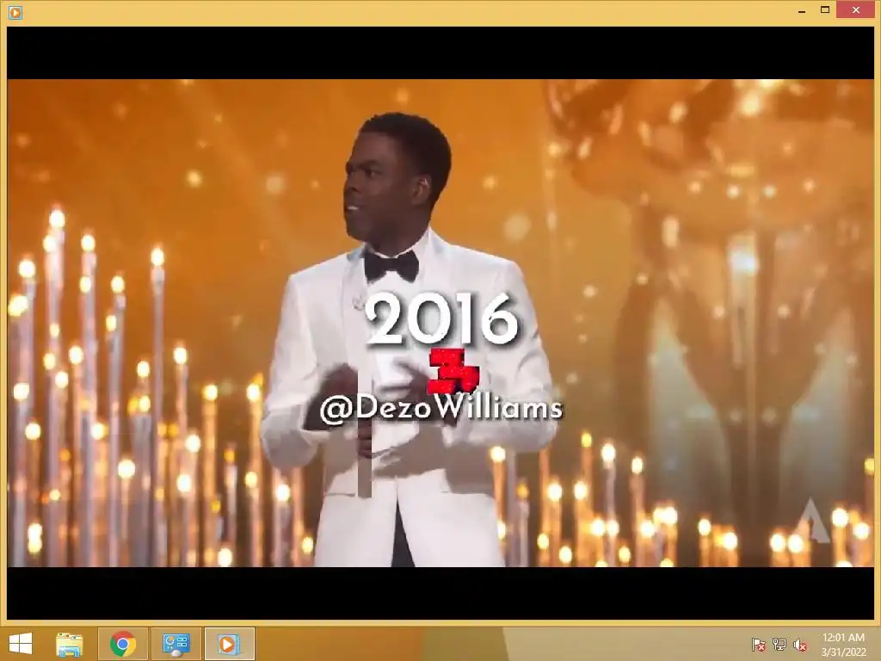Image resolution: width=881 pixels, height=661 pixels.
Task: Open the network status tray icon
Action: tap(779, 644)
